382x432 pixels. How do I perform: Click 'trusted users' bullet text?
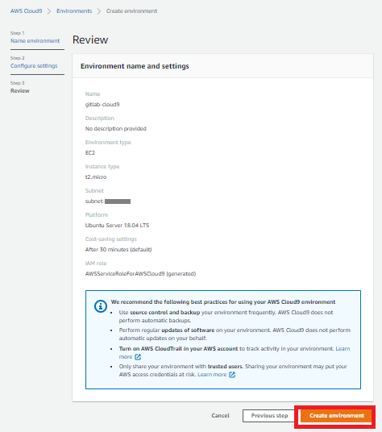click(x=226, y=367)
